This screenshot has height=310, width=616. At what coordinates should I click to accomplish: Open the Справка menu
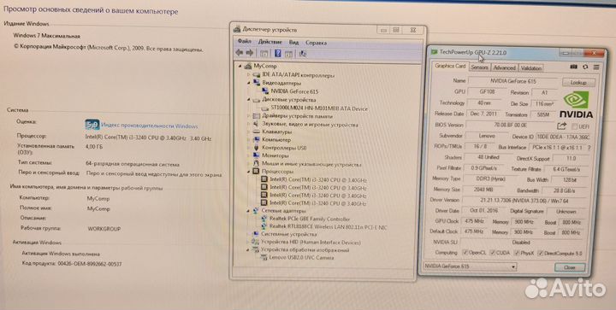click(316, 43)
